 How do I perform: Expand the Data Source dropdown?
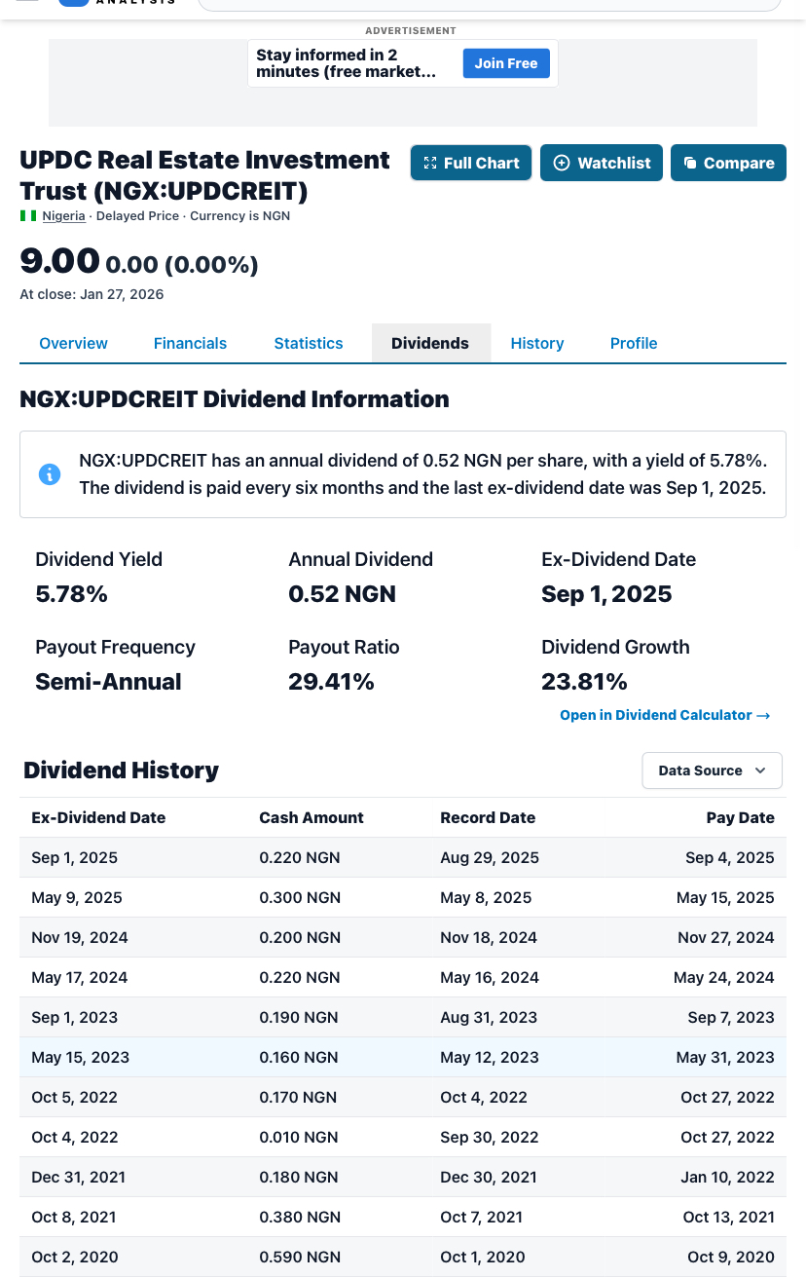(x=712, y=771)
